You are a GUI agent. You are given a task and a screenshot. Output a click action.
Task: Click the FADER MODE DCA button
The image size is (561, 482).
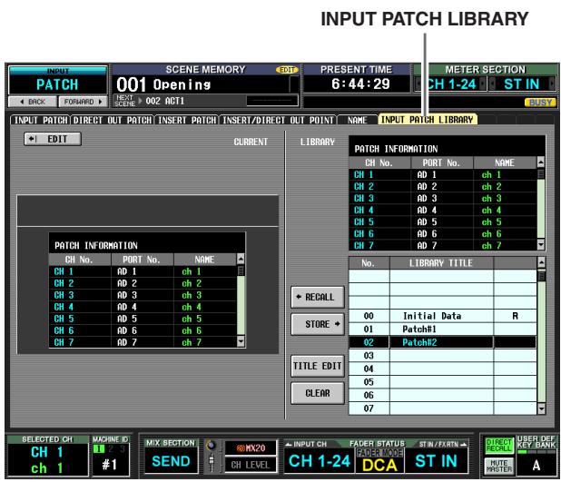tap(379, 461)
